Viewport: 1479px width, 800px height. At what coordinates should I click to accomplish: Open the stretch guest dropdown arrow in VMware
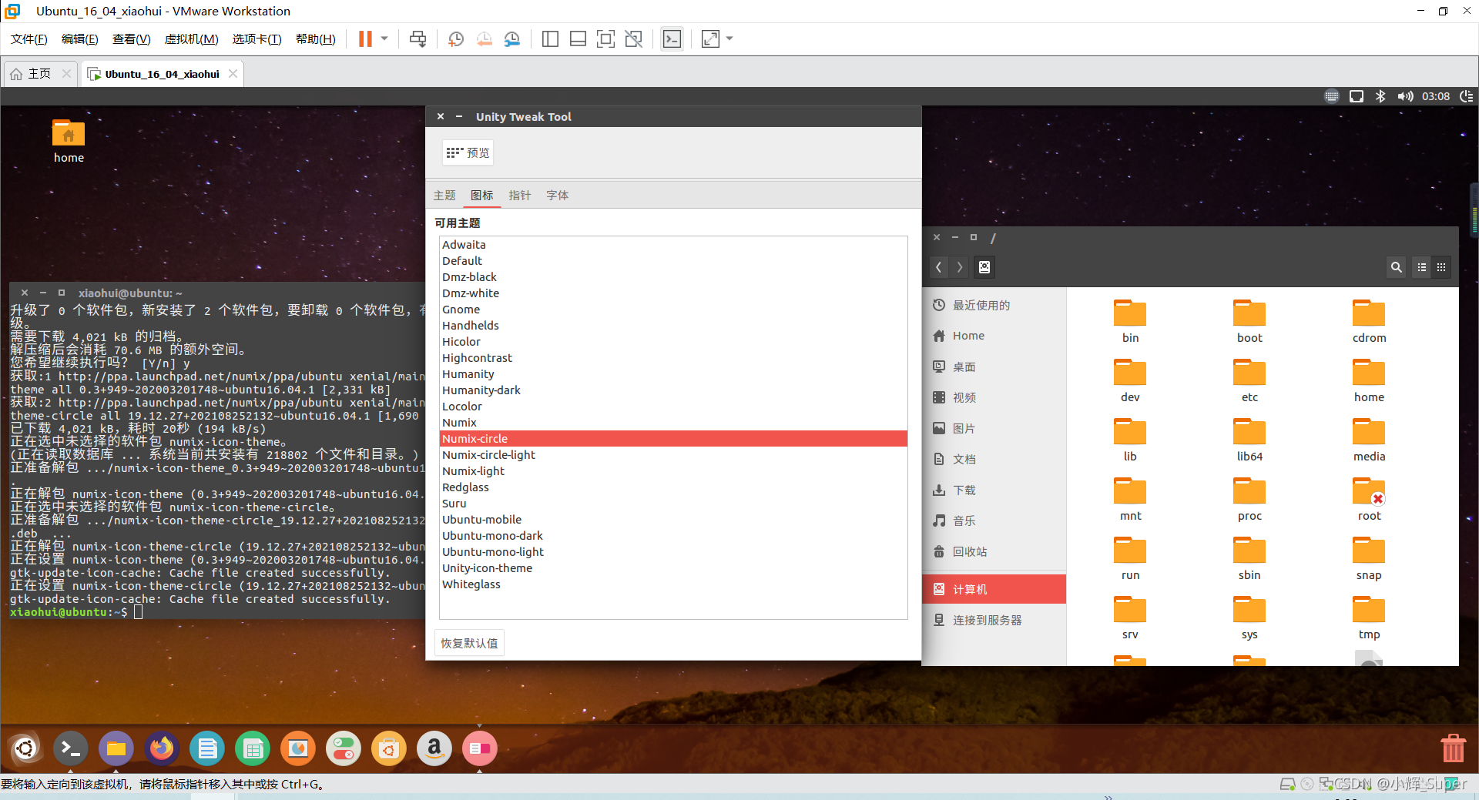pyautogui.click(x=729, y=39)
